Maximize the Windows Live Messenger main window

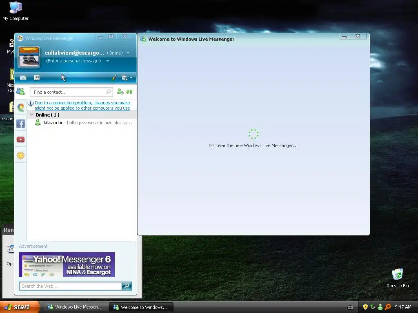[x=111, y=36]
